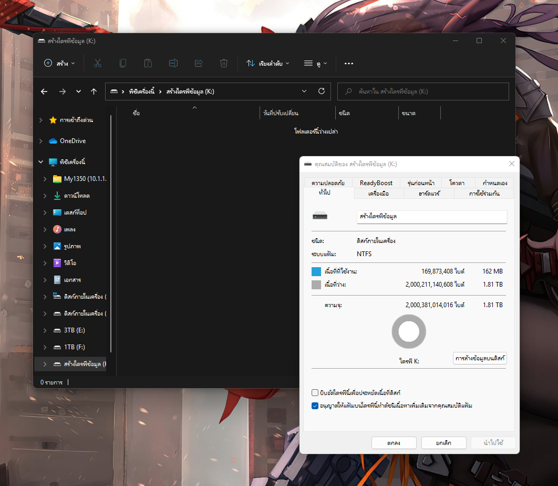Viewport: 558px width, 486px height.
Task: Collapse the This PC (พีซีเครื่องนี้) tree node
Action: click(41, 162)
